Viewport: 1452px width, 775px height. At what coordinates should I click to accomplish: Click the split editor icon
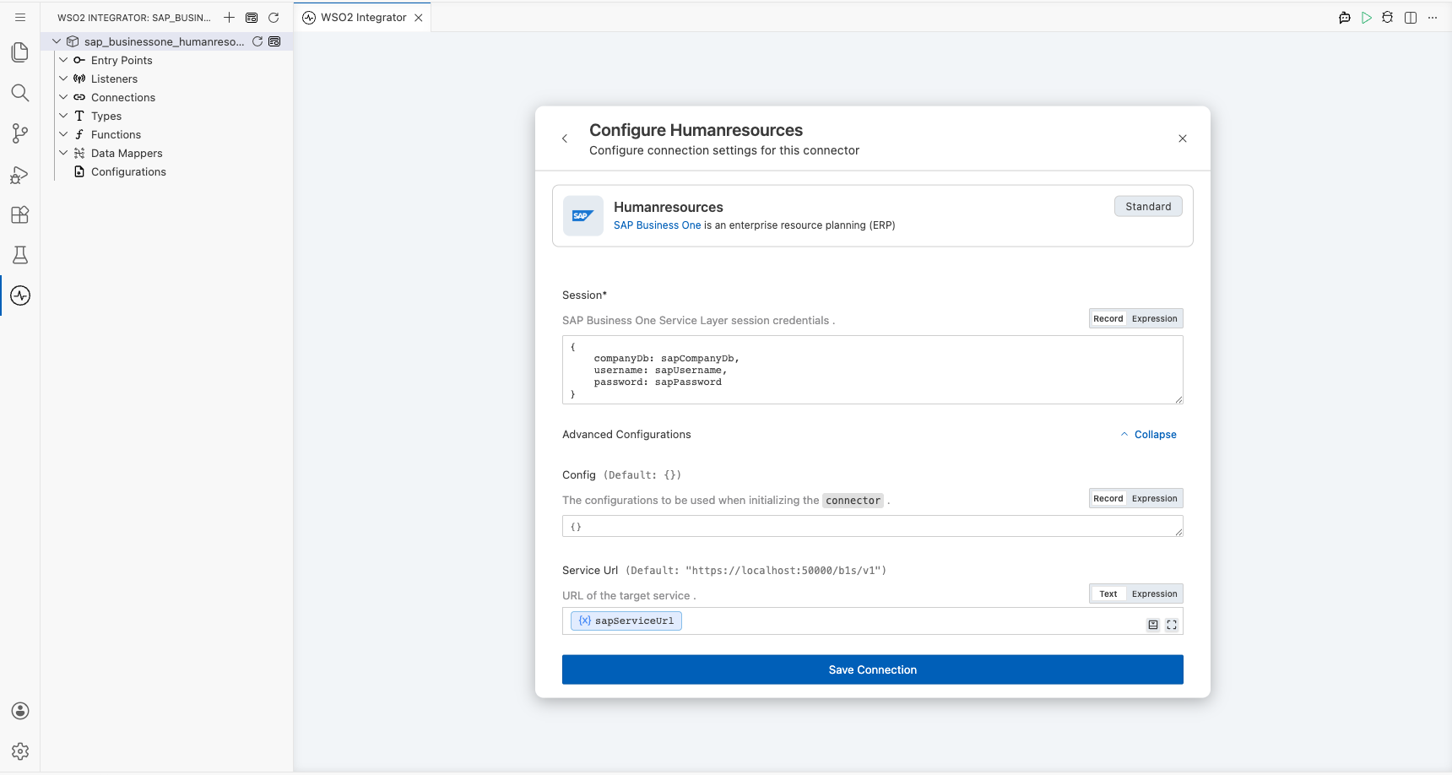(x=1411, y=18)
